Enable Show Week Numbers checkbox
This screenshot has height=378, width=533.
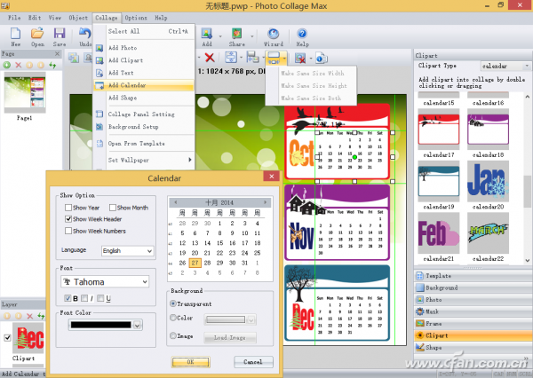pos(68,231)
